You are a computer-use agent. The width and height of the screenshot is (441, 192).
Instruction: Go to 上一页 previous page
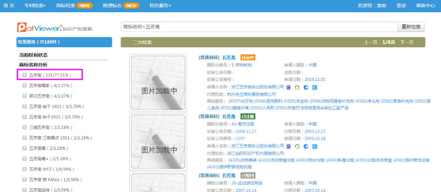pos(370,43)
